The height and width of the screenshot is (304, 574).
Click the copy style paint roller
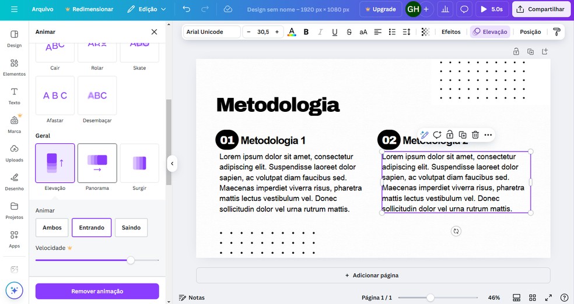point(556,32)
